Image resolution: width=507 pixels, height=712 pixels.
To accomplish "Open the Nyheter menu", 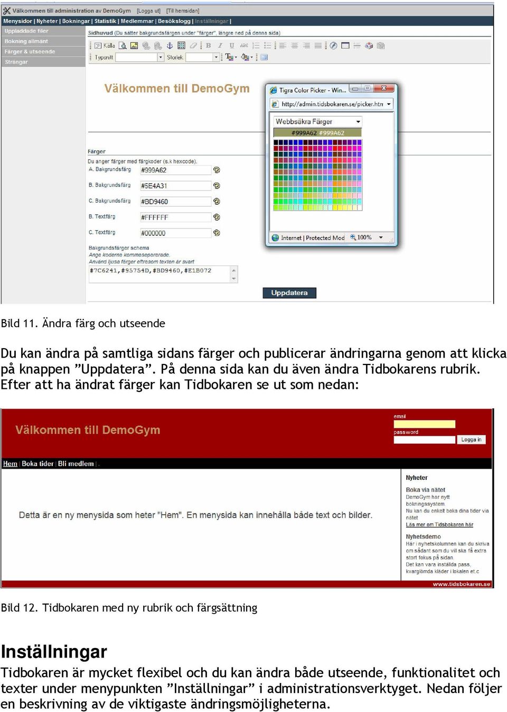I will pyautogui.click(x=47, y=21).
